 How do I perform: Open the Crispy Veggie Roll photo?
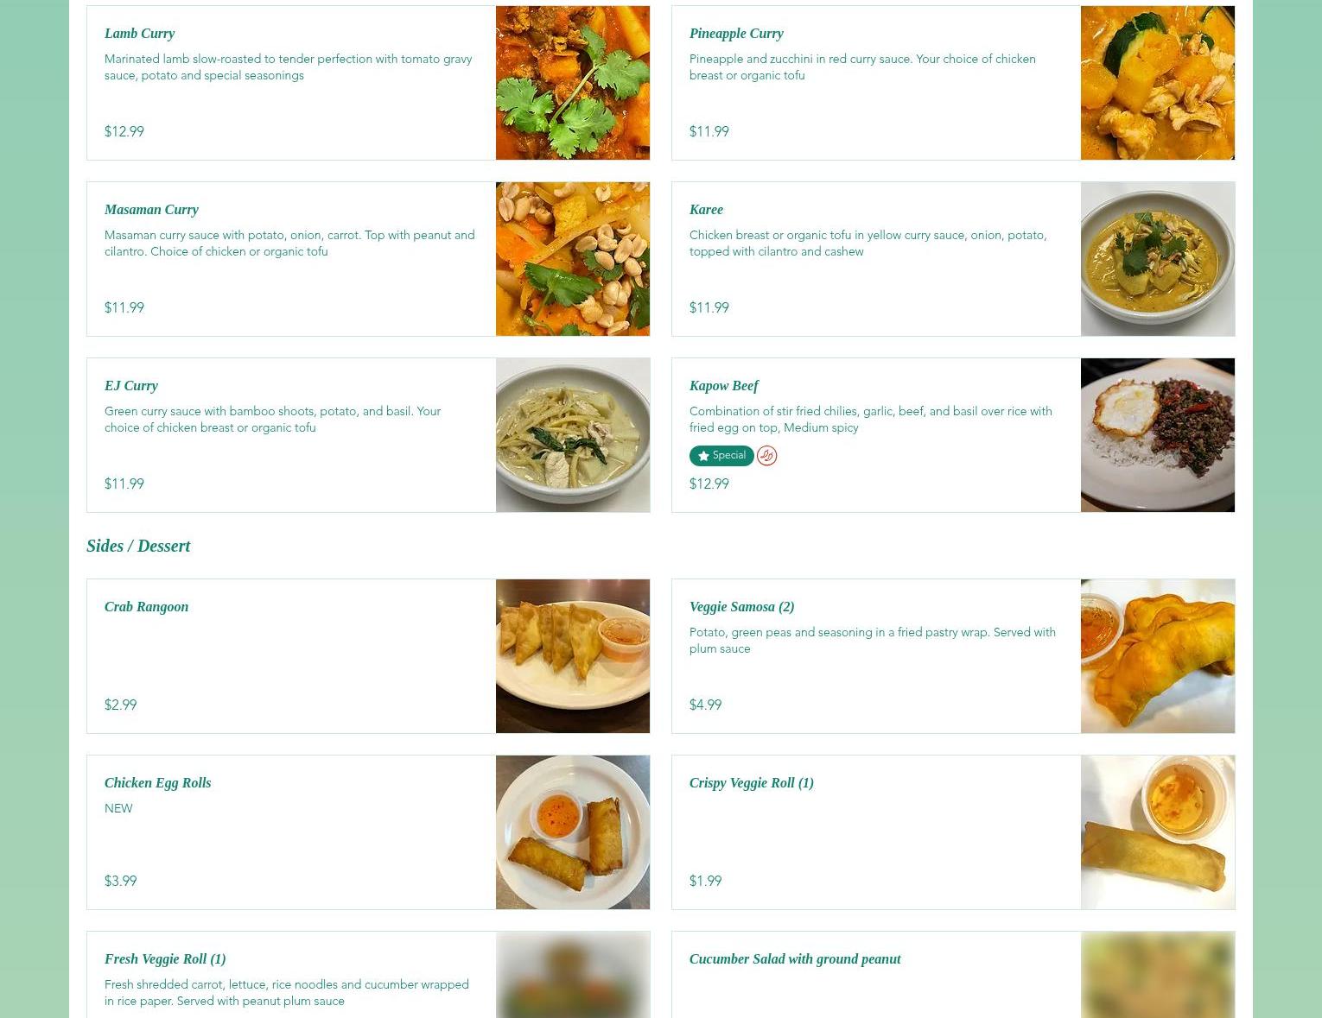(1158, 832)
